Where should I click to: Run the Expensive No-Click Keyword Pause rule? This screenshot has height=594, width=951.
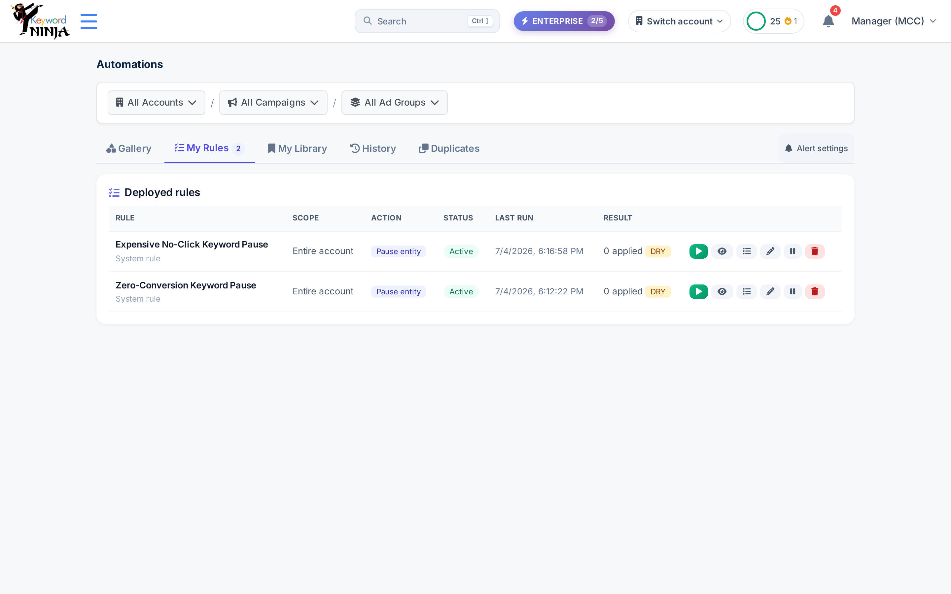698,251
